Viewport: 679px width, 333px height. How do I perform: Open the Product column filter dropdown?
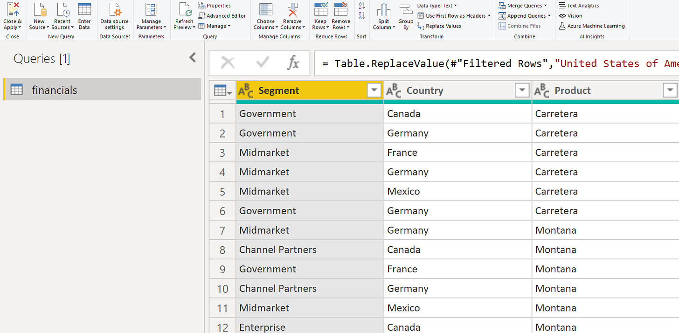[x=670, y=90]
